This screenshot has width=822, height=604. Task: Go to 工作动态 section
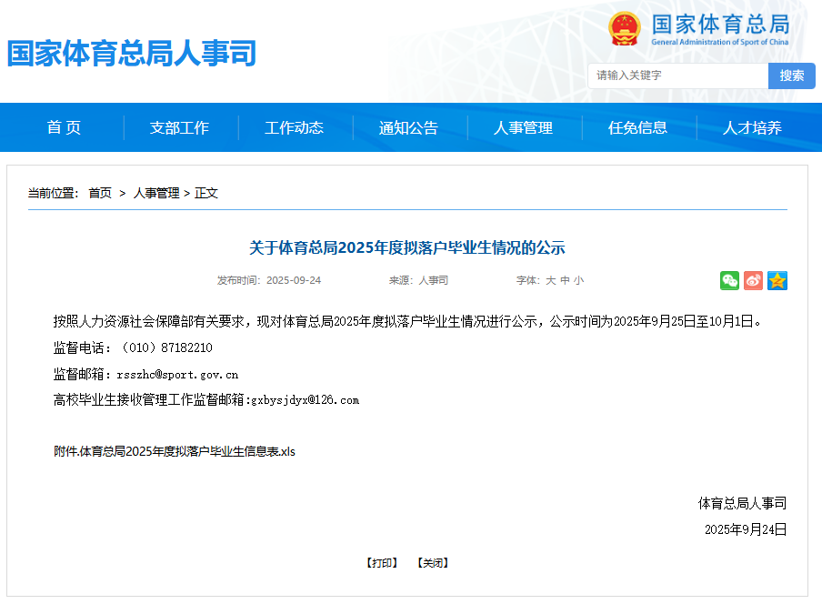coord(294,128)
